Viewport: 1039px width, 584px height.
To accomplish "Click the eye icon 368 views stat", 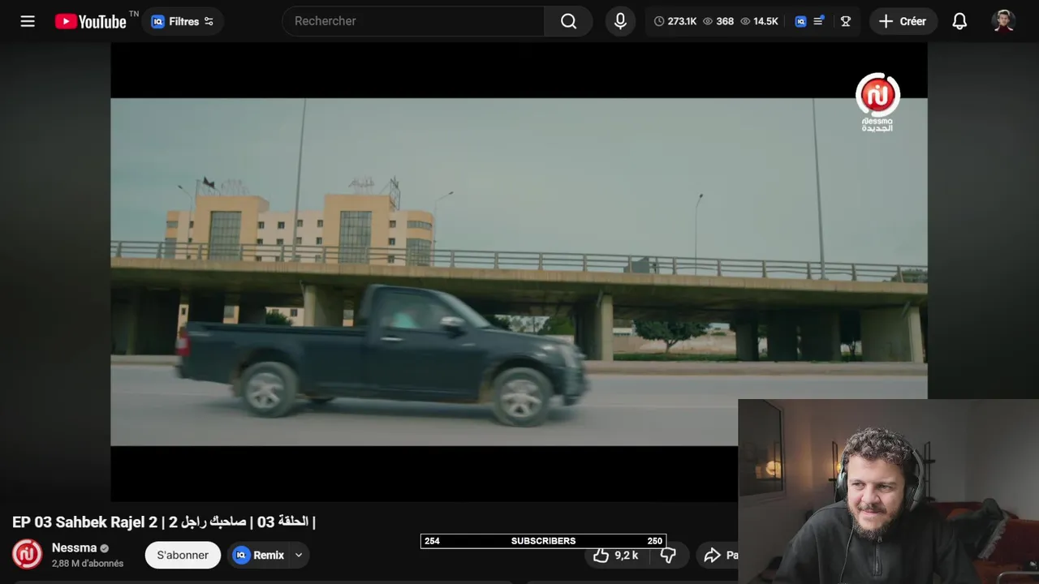I will coord(718,21).
